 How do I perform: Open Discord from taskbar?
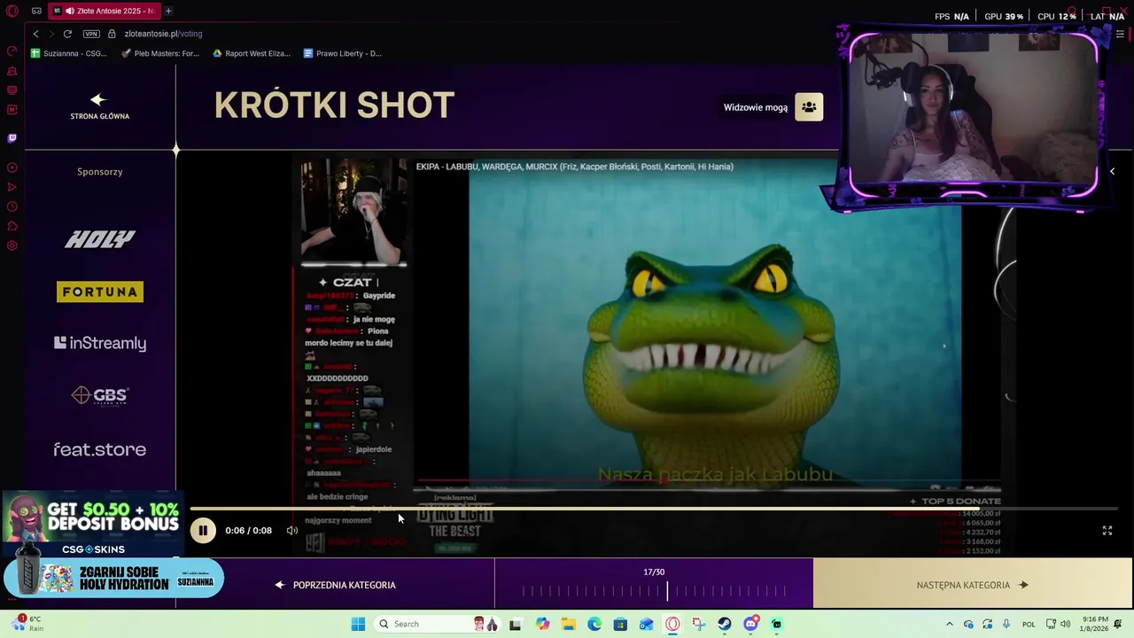[751, 624]
